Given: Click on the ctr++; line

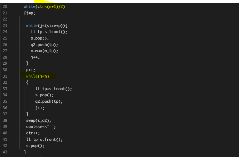Looking at the screenshot, I should pos(33,133).
